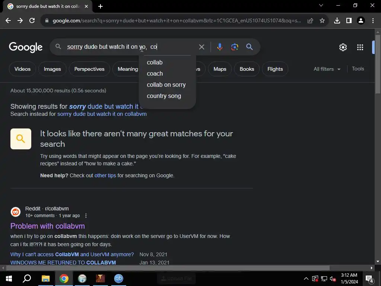This screenshot has width=381, height=286.
Task: Open the notification center icon
Action: [x=369, y=279]
